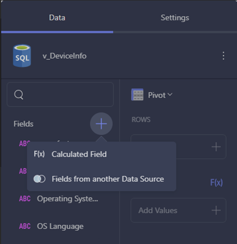Click the plus button beside Fields
Viewport: 237px width, 244px height.
(x=101, y=123)
